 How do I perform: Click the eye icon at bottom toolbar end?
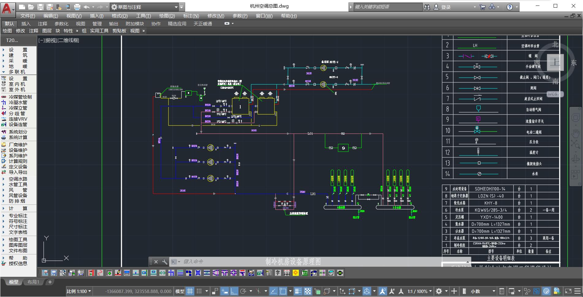(340, 273)
